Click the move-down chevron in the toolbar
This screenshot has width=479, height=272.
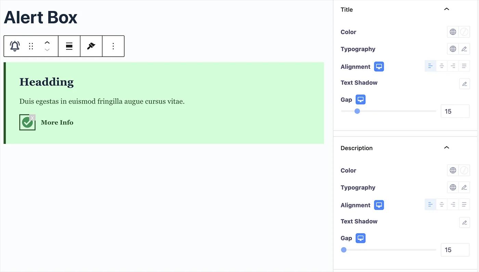click(x=47, y=49)
